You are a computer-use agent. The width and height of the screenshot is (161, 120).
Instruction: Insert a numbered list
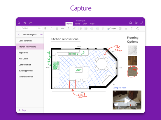[86, 28]
